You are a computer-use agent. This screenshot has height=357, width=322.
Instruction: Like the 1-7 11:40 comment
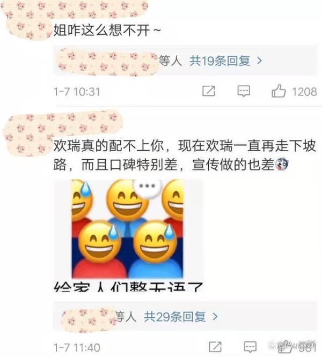[285, 347]
